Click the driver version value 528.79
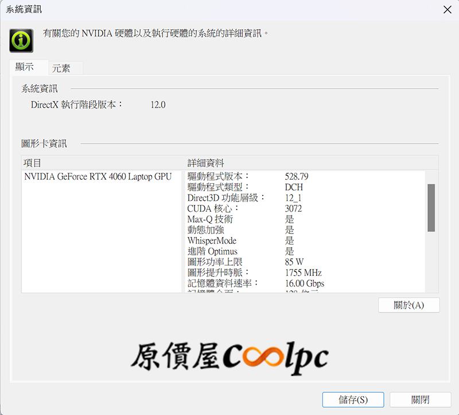 [297, 176]
